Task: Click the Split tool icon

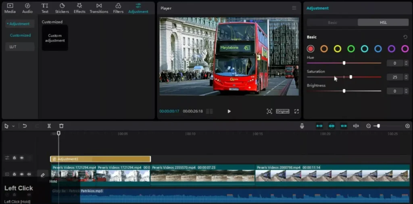Action: click(x=49, y=126)
